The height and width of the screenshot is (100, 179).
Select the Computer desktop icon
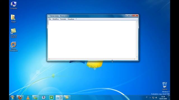pyautogui.click(x=14, y=5)
